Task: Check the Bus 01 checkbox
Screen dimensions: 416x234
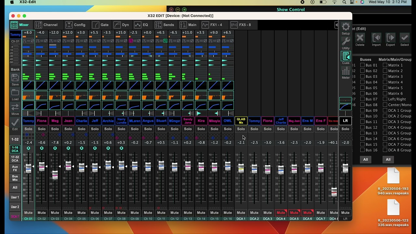Action: coord(362,65)
